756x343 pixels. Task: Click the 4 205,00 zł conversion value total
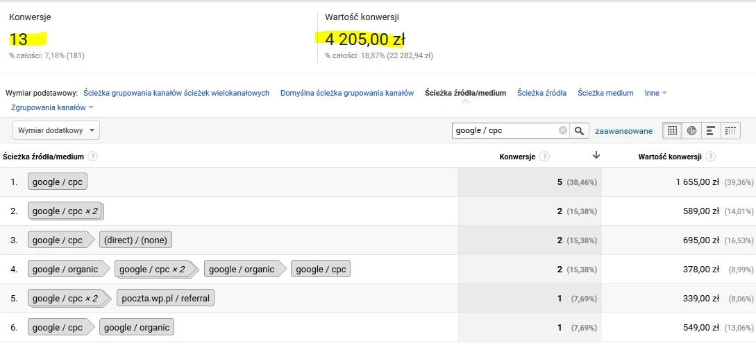point(365,39)
